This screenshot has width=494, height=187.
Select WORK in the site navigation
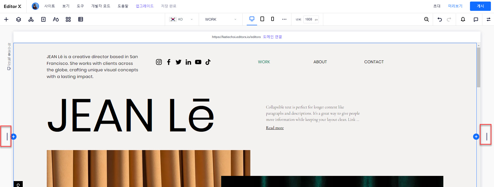[264, 62]
